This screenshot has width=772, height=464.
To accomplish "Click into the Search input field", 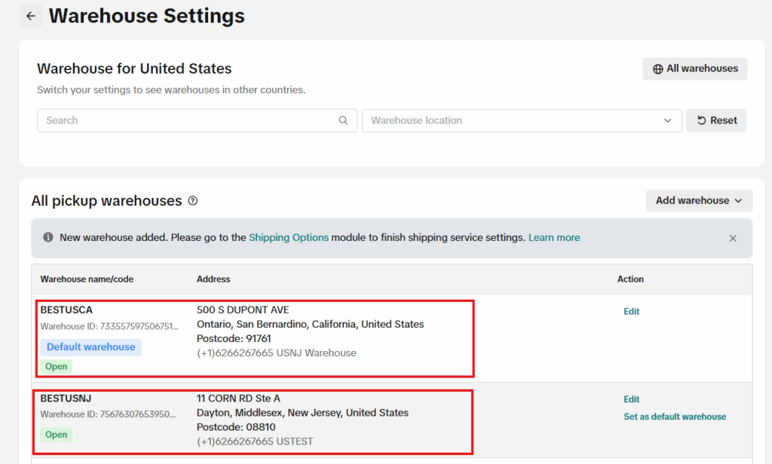I will coord(188,121).
